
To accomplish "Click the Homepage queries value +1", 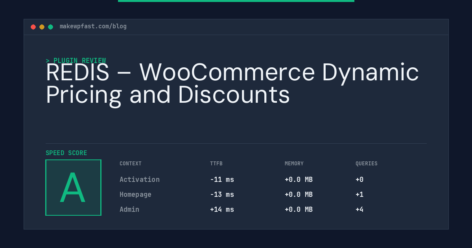I will point(360,194).
